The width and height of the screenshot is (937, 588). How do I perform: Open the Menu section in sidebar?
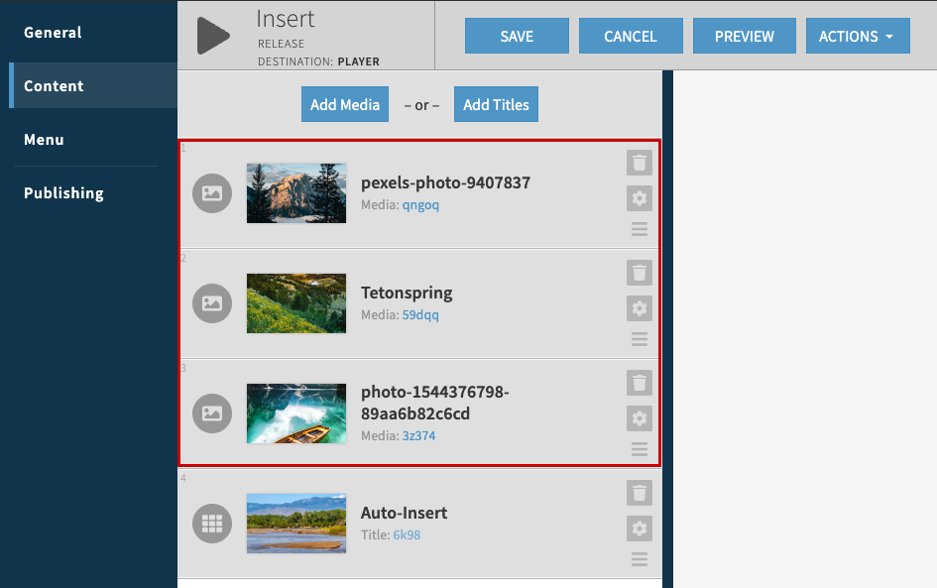point(44,139)
